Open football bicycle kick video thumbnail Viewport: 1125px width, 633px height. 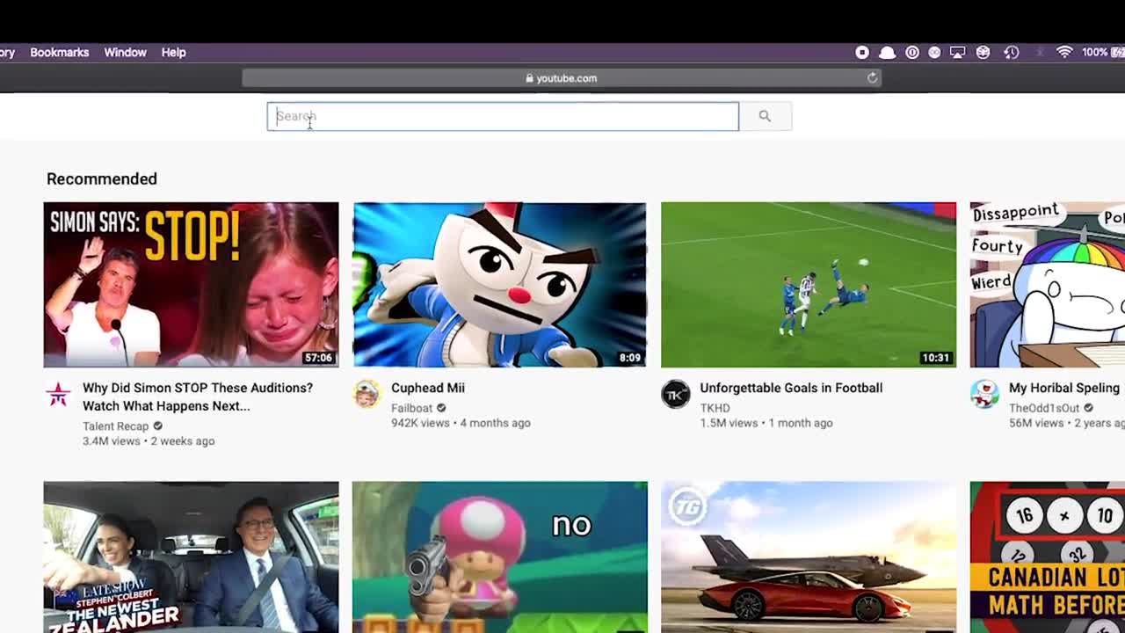point(809,285)
